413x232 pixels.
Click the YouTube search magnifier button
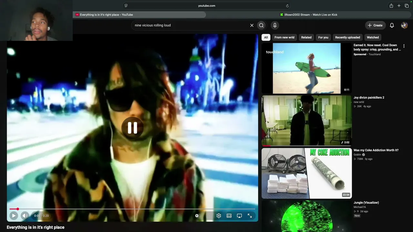pyautogui.click(x=261, y=25)
